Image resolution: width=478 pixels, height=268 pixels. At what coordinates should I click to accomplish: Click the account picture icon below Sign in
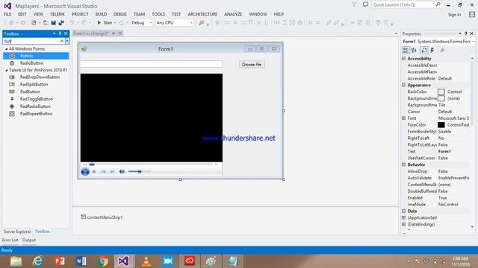click(472, 14)
